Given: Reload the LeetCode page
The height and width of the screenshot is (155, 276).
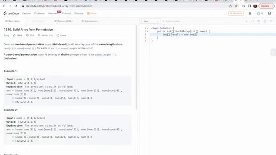Looking at the screenshot, I should pyautogui.click(x=16, y=6).
